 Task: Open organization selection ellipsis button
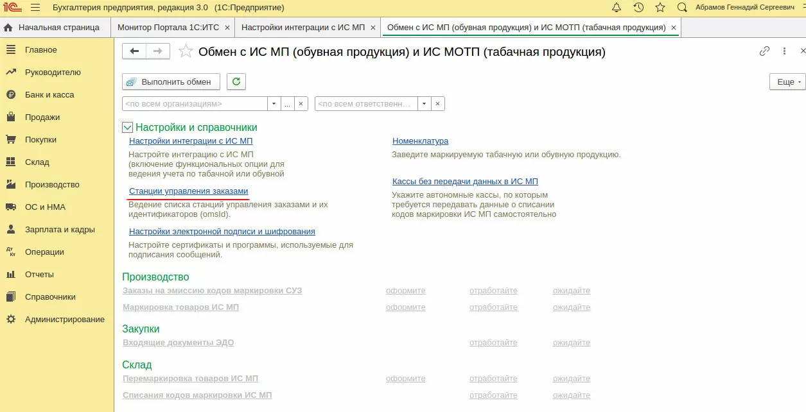click(x=288, y=104)
